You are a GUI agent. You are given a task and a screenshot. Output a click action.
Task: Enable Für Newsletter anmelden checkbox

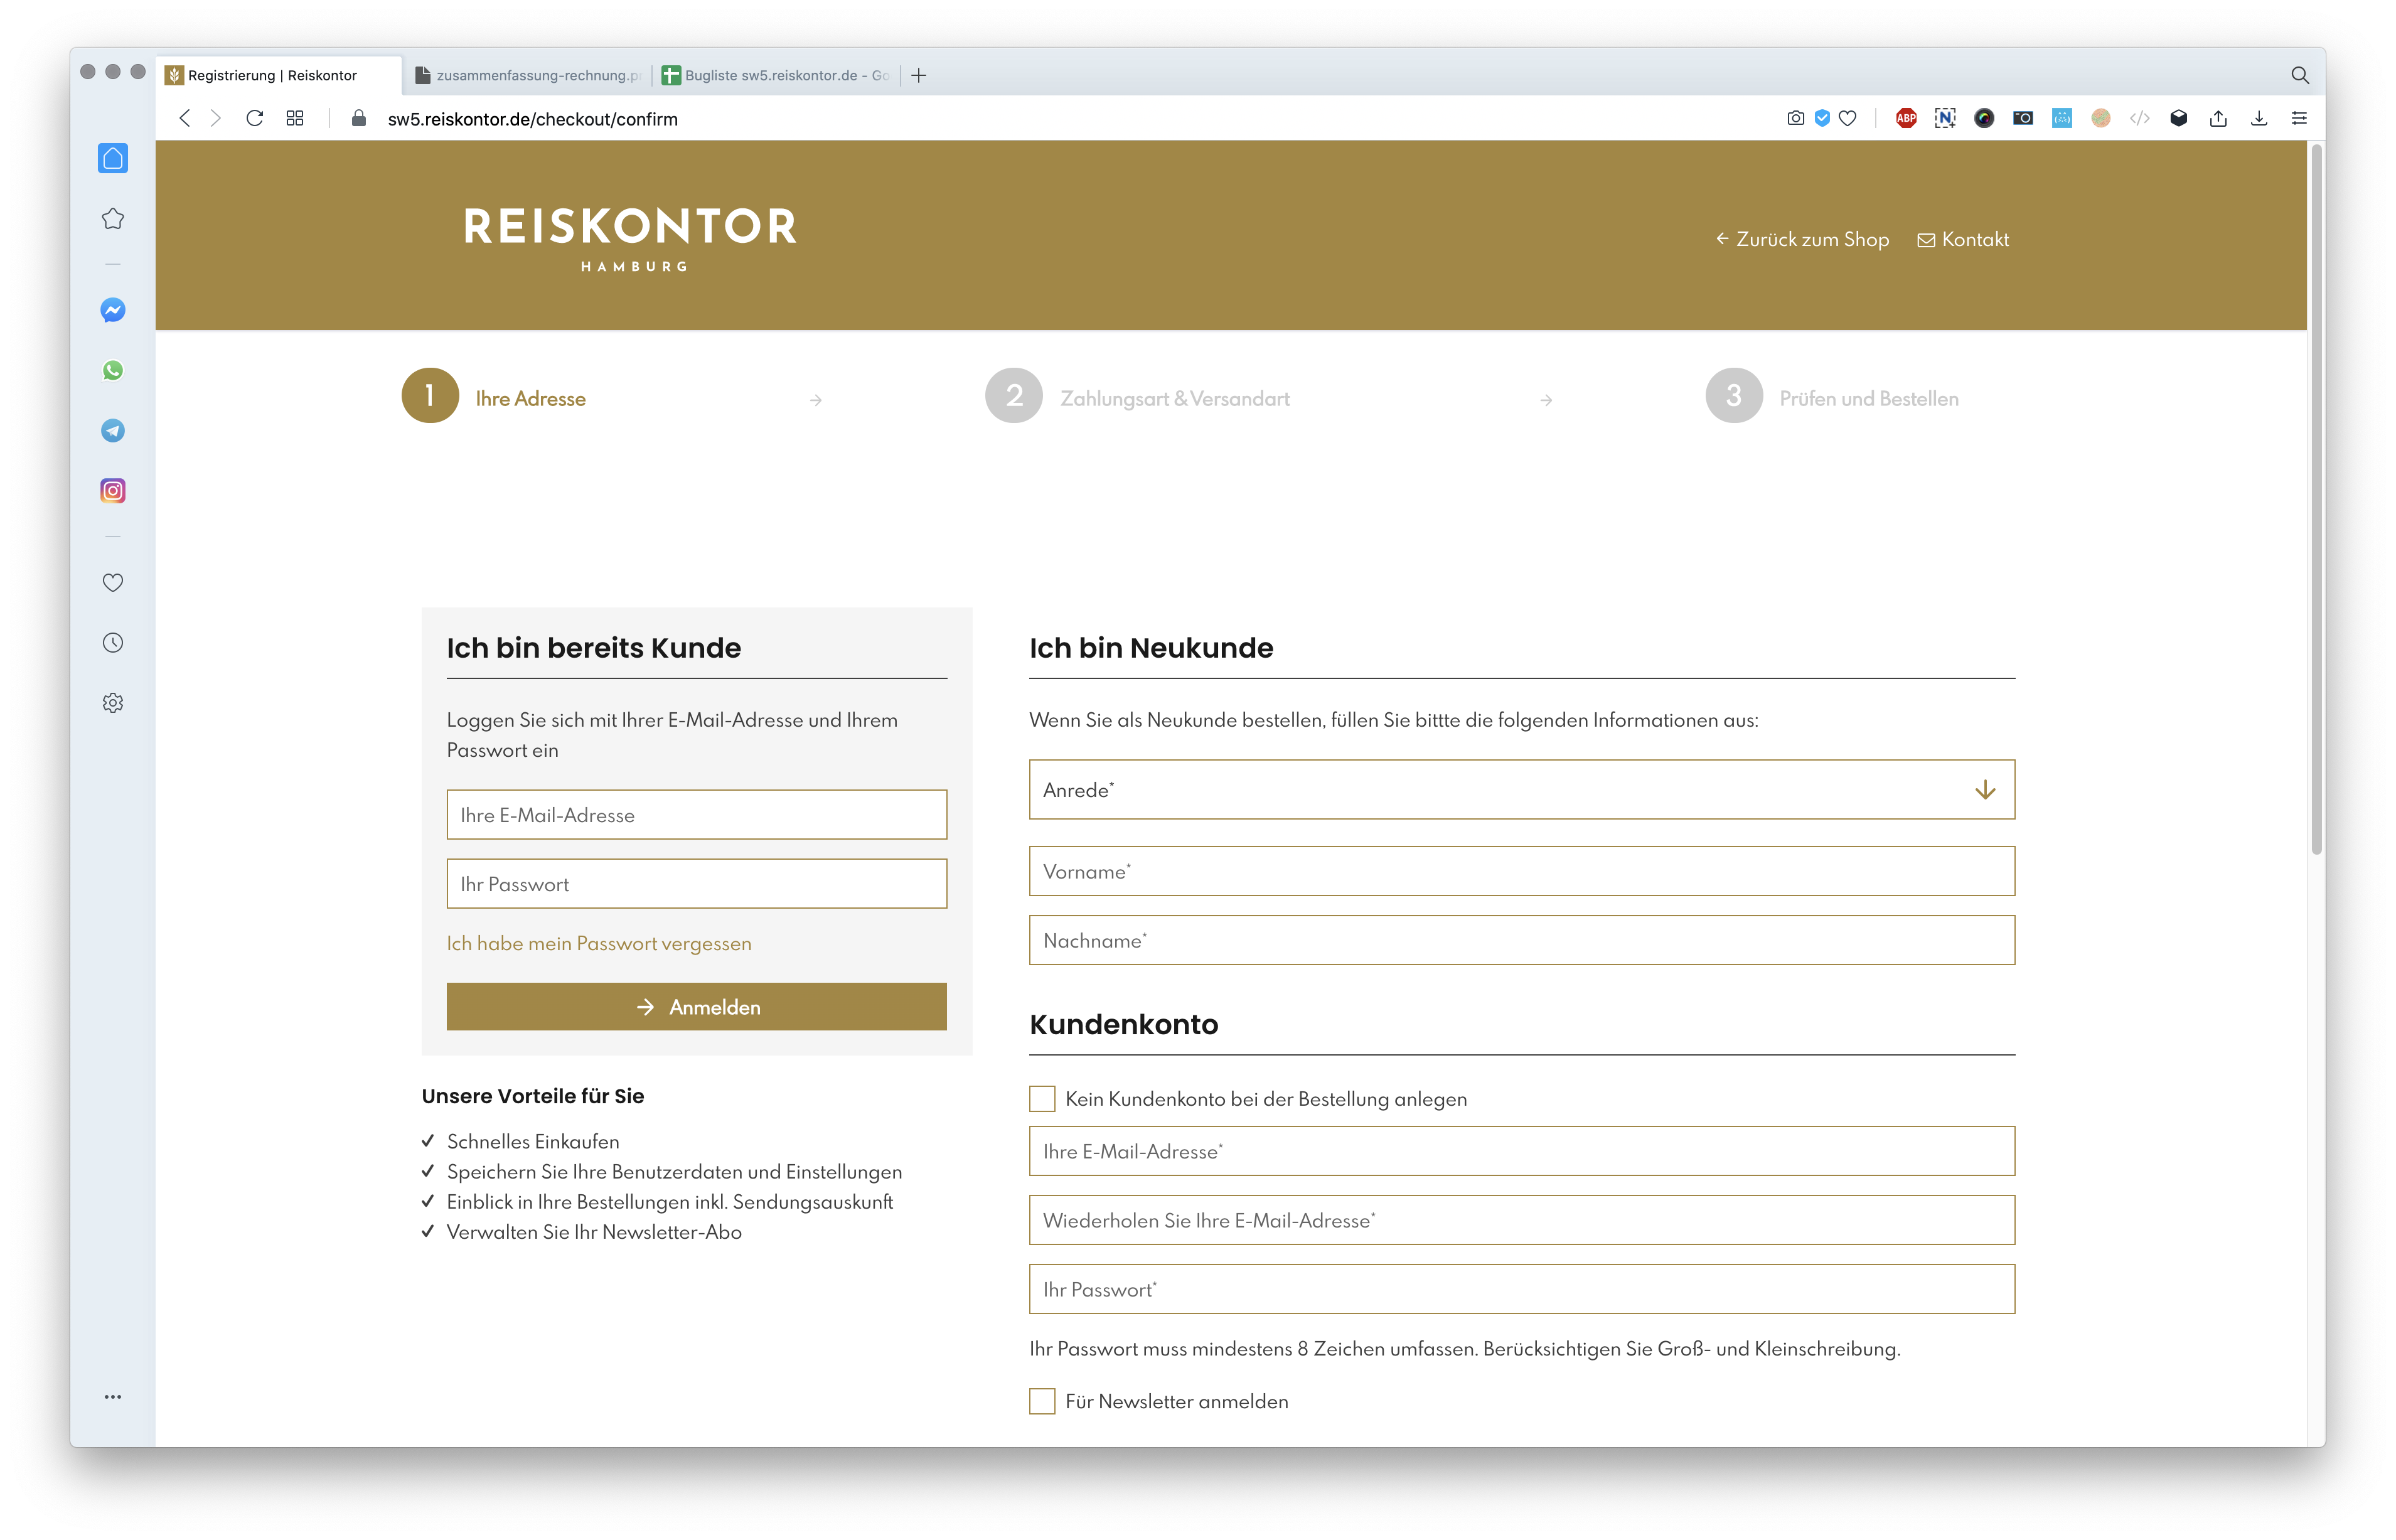pyautogui.click(x=1042, y=1401)
